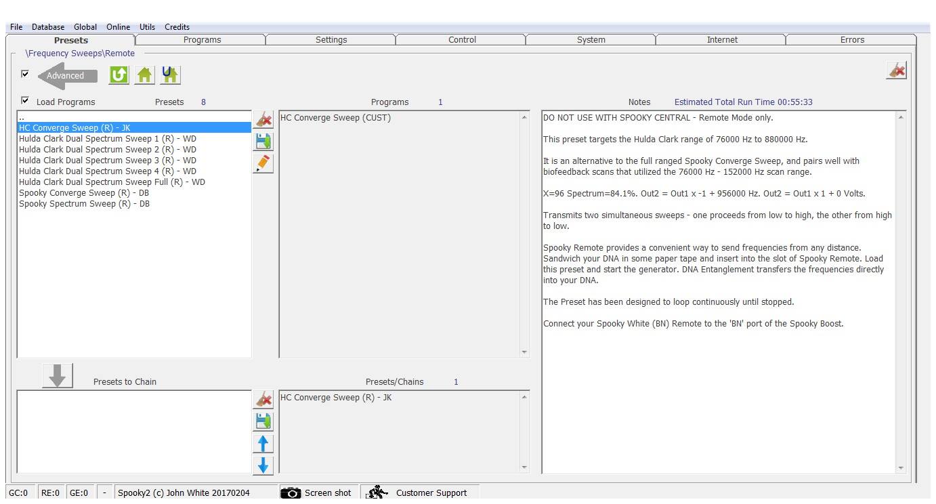Click the RE:0 status bar entry
Viewport: 936px width, 504px height.
(51, 493)
